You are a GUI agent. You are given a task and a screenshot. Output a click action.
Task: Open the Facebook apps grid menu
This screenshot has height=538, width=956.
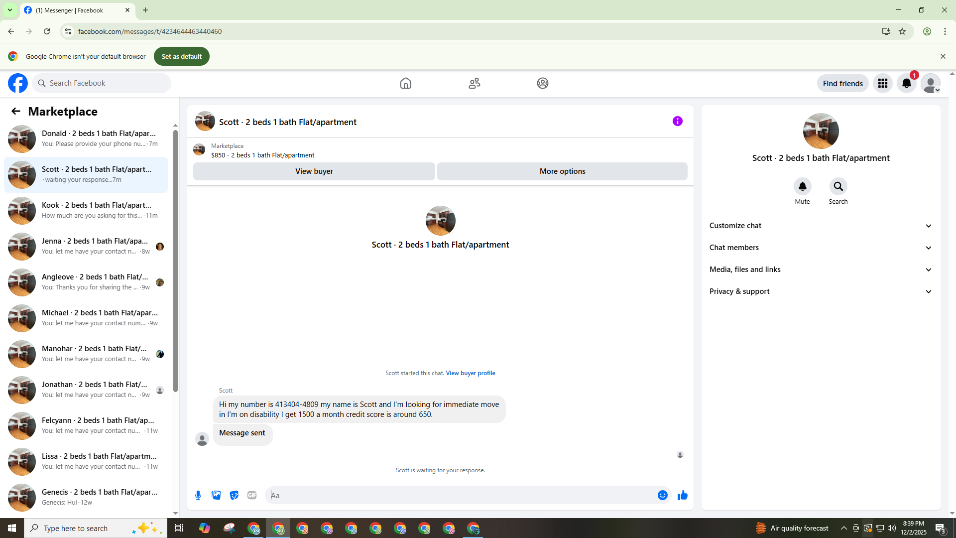[882, 83]
